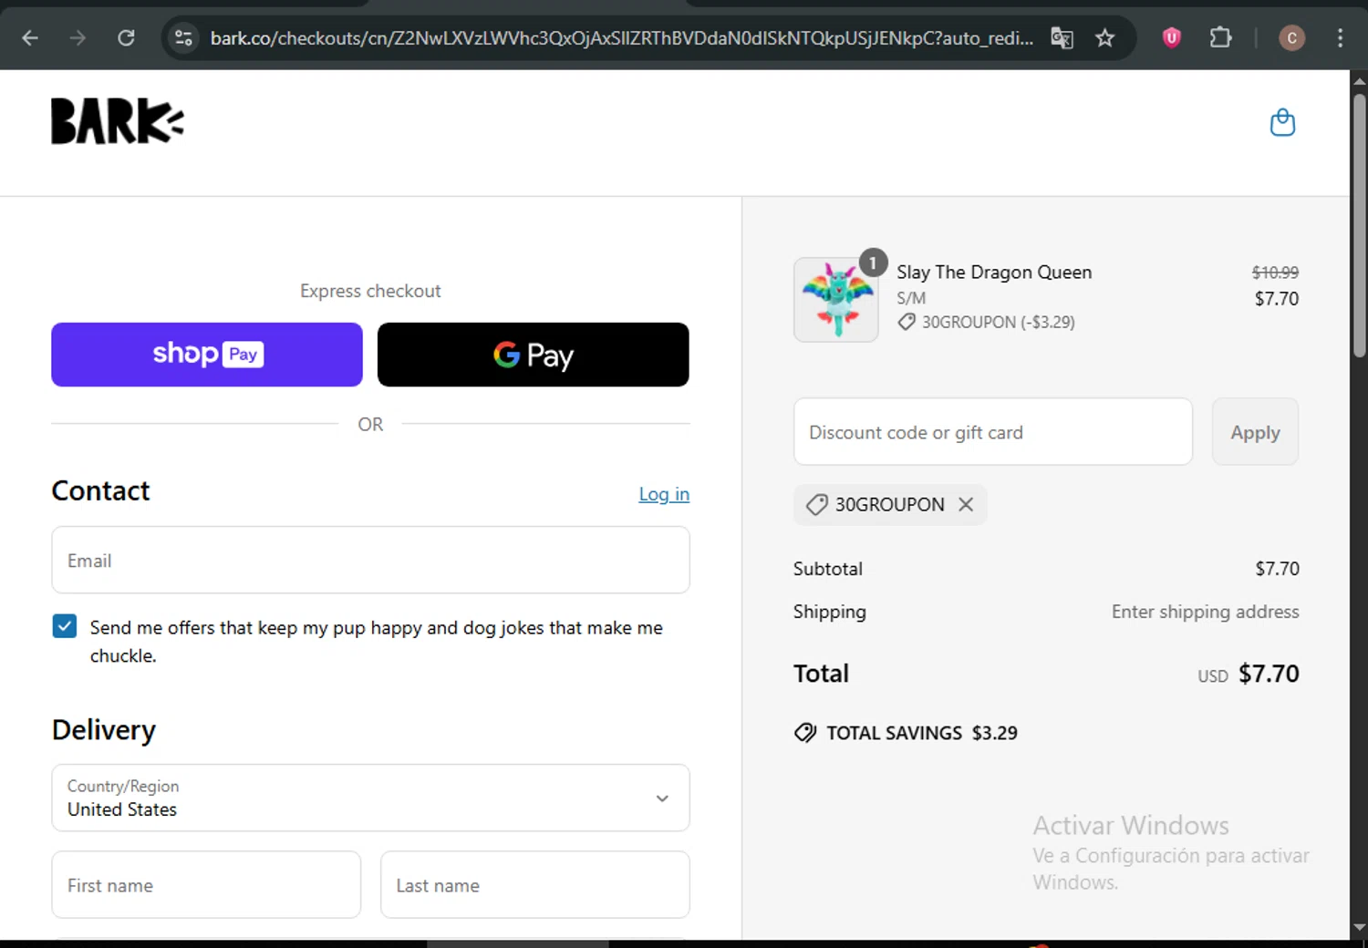Focus the First name field
Image resolution: width=1368 pixels, height=948 pixels.
coord(206,885)
